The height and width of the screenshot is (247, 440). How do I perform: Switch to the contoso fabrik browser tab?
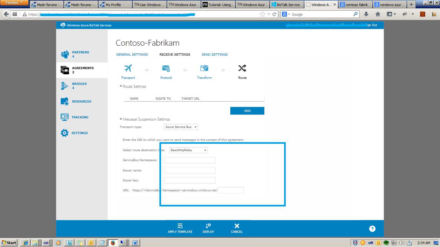(355, 5)
